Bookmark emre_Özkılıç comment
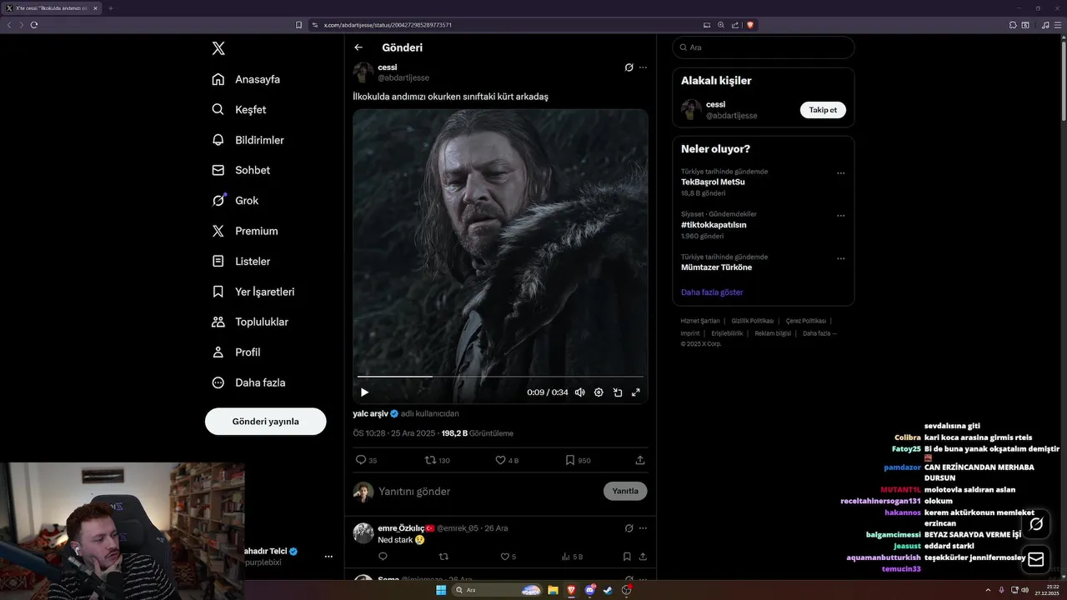 point(627,557)
